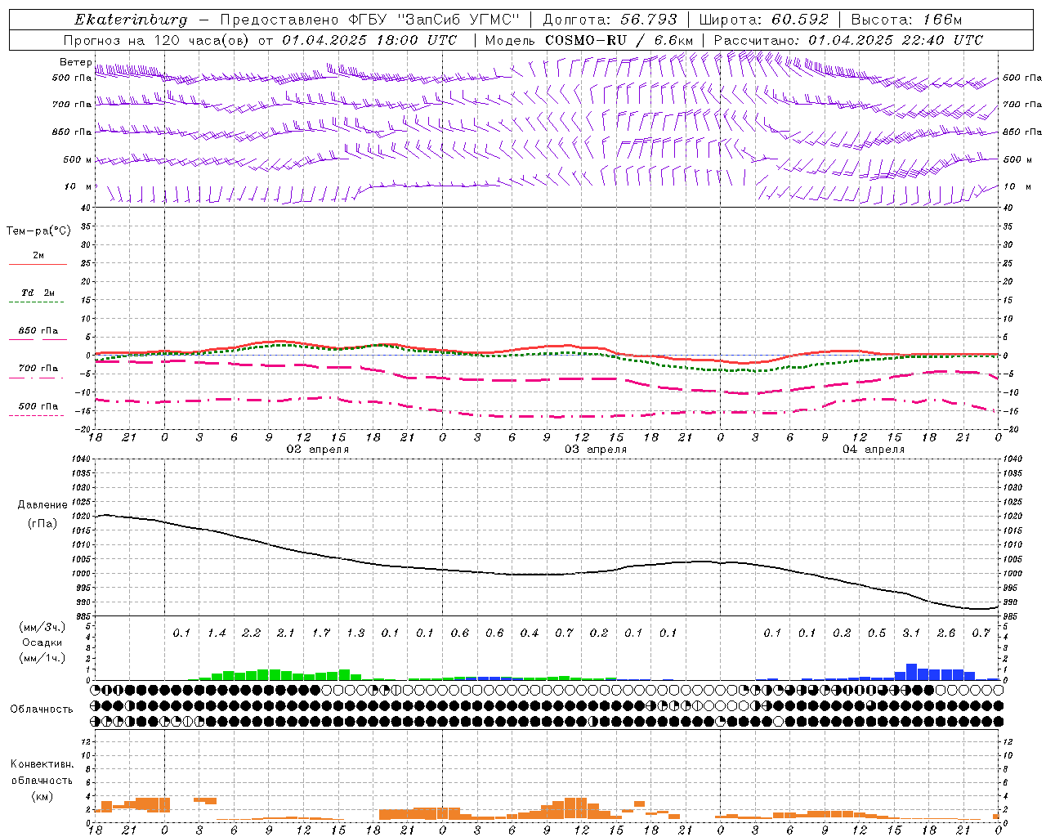Viewport: 1046px width, 837px height.
Task: Click the 'Прогноз на 120 часа(ов)' text
Action: pos(158,40)
